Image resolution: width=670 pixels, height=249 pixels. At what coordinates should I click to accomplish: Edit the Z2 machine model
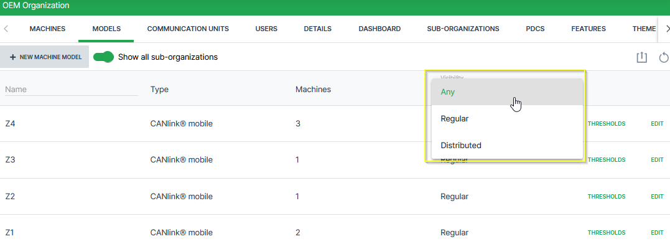(657, 197)
